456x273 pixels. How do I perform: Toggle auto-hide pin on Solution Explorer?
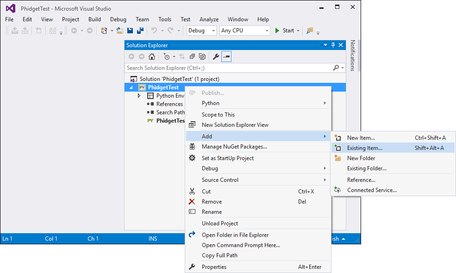pos(333,45)
